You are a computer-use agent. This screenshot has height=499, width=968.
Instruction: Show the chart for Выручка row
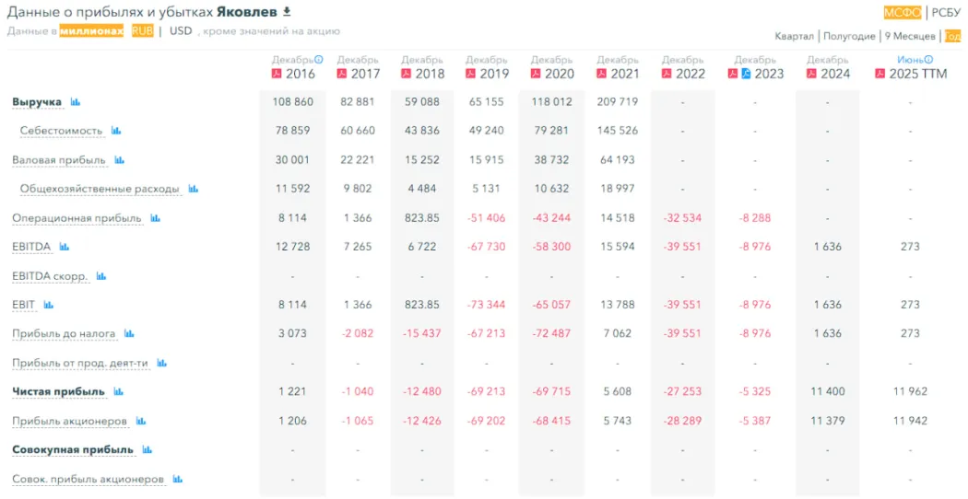tap(76, 102)
